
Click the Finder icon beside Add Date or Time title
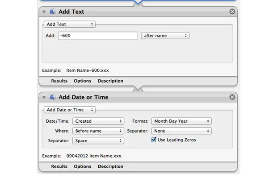click(x=53, y=97)
